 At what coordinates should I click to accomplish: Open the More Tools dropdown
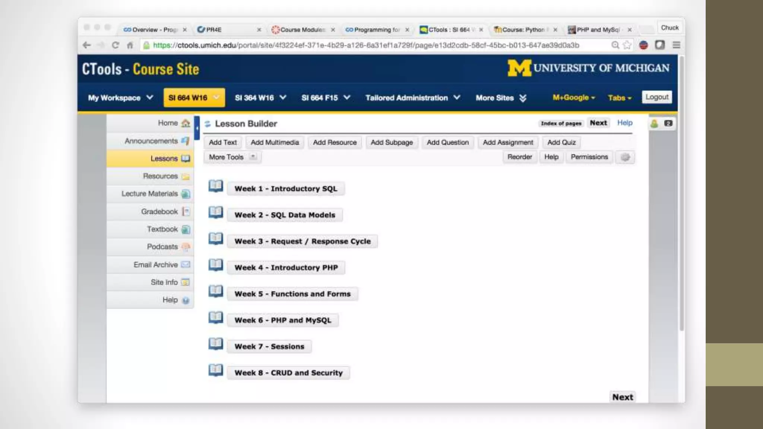pos(232,157)
